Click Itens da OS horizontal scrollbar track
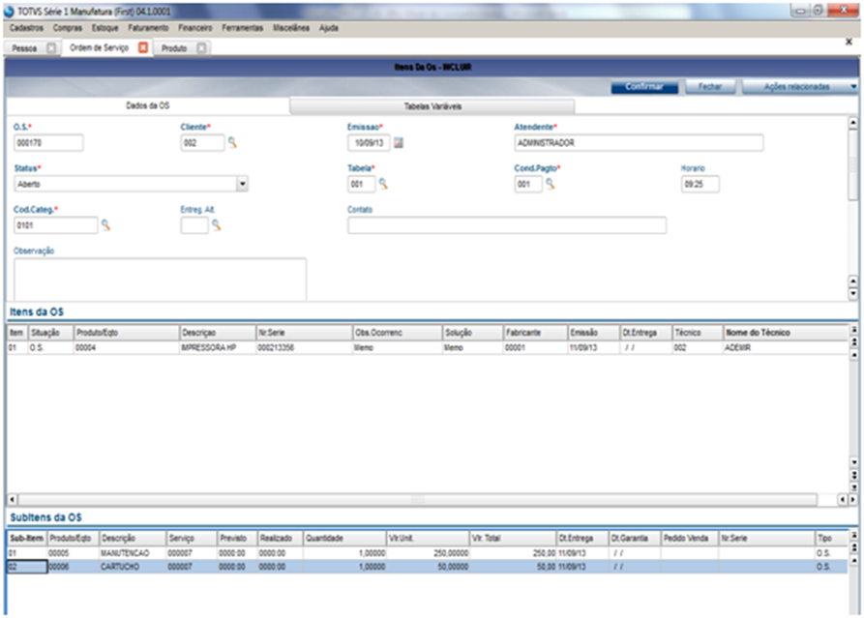The height and width of the screenshot is (618, 864). click(417, 499)
